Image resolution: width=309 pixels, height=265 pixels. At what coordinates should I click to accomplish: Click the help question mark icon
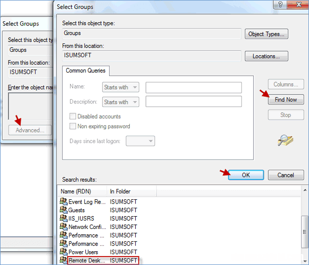click(x=280, y=5)
